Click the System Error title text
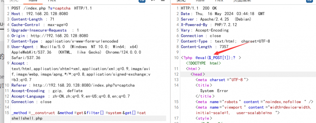The image size is (316, 123). tap(214, 91)
